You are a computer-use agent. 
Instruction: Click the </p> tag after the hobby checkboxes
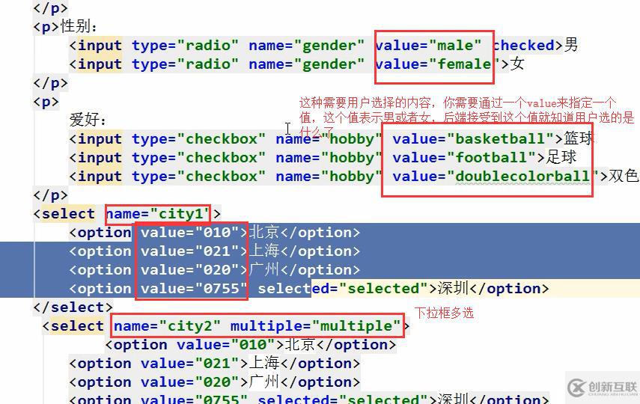[x=51, y=195]
